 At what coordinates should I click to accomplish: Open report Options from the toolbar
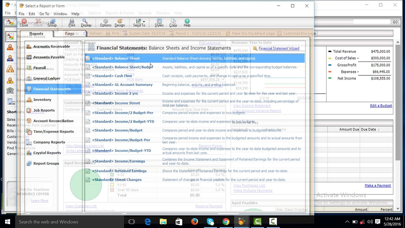[x=106, y=22]
